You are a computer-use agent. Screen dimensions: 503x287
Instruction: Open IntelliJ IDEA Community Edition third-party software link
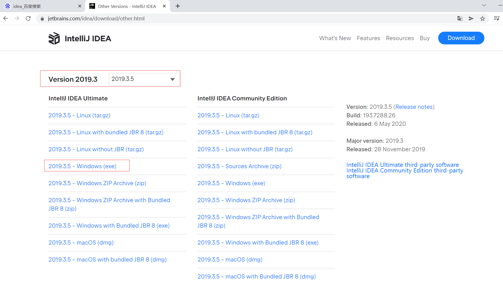tap(405, 173)
